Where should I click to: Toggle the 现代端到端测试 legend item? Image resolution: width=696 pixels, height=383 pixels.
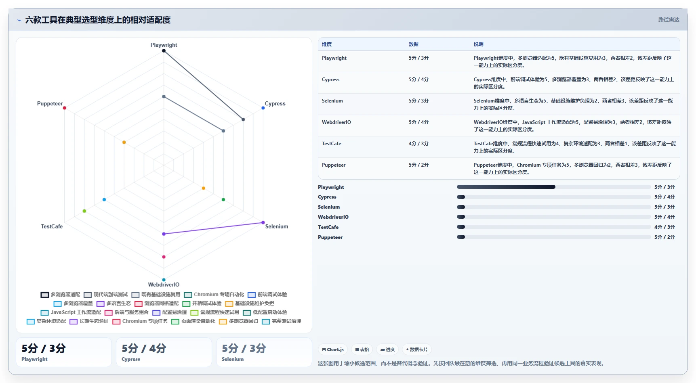click(x=106, y=295)
